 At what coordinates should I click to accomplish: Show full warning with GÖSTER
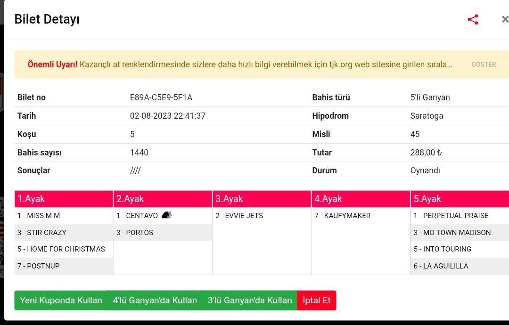pos(484,65)
